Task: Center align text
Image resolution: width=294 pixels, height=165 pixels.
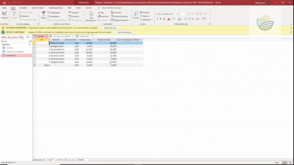Action: point(189,19)
